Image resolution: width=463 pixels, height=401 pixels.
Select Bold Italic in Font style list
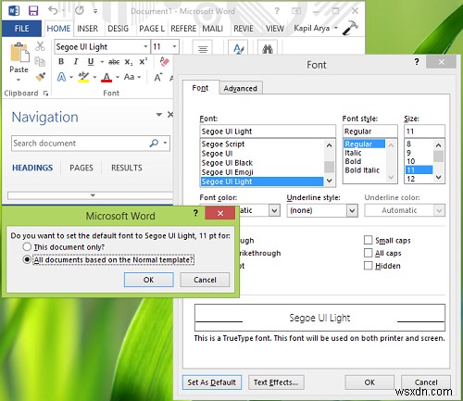click(x=364, y=170)
